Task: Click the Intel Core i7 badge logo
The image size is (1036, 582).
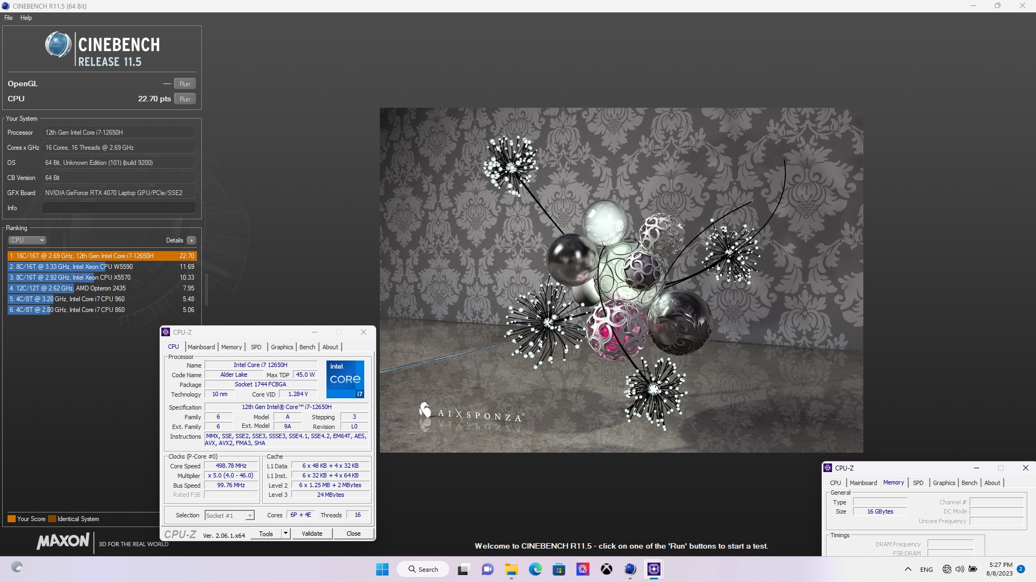Action: pyautogui.click(x=345, y=379)
